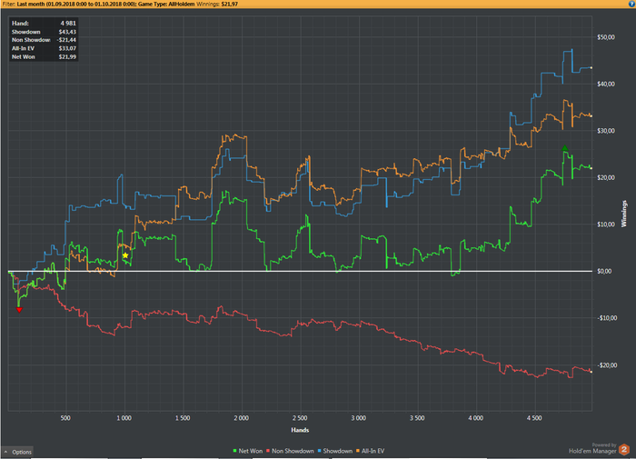Click the $0,00 axis label
The image size is (636, 459).
click(604, 271)
